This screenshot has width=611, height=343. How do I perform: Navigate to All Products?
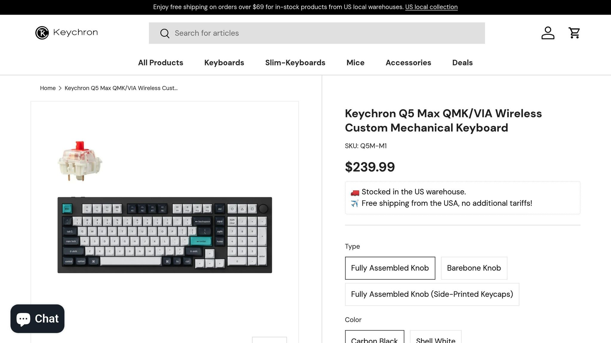click(161, 63)
